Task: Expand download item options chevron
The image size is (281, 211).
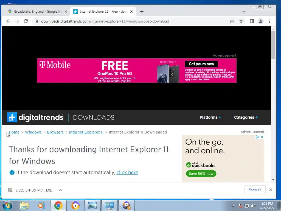Action: [x=61, y=190]
